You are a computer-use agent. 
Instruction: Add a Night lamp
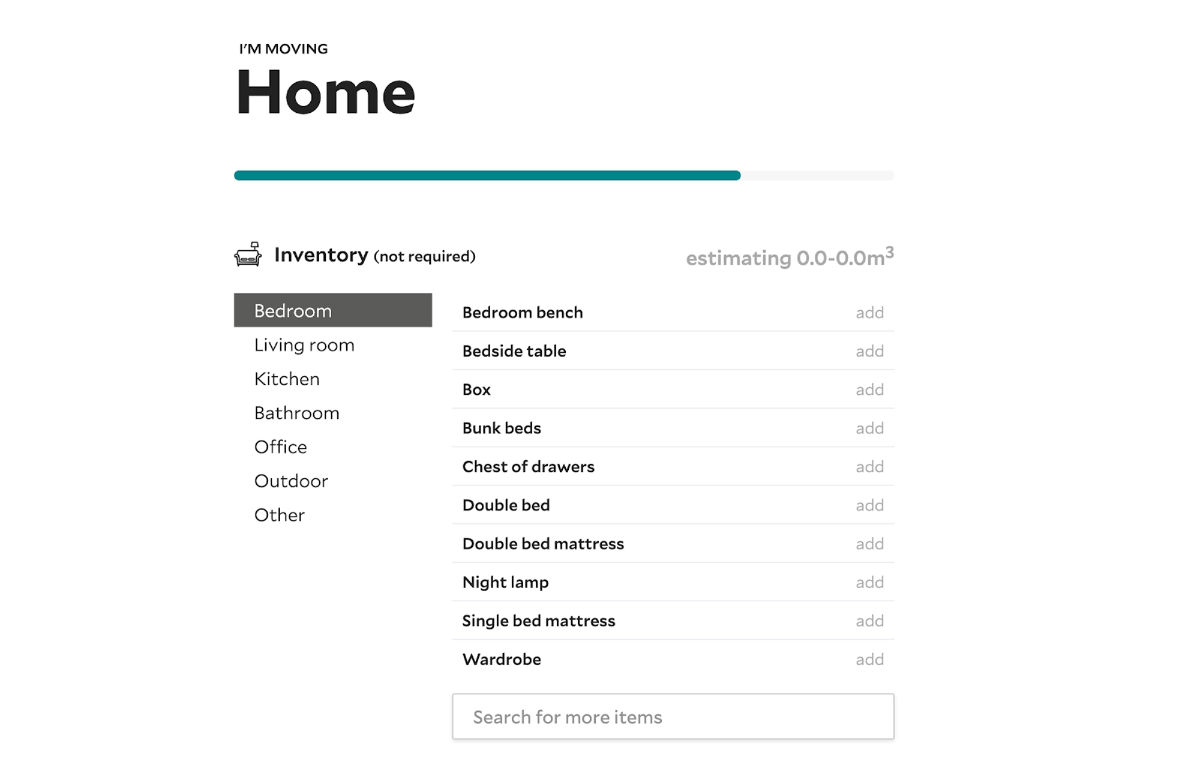click(869, 582)
